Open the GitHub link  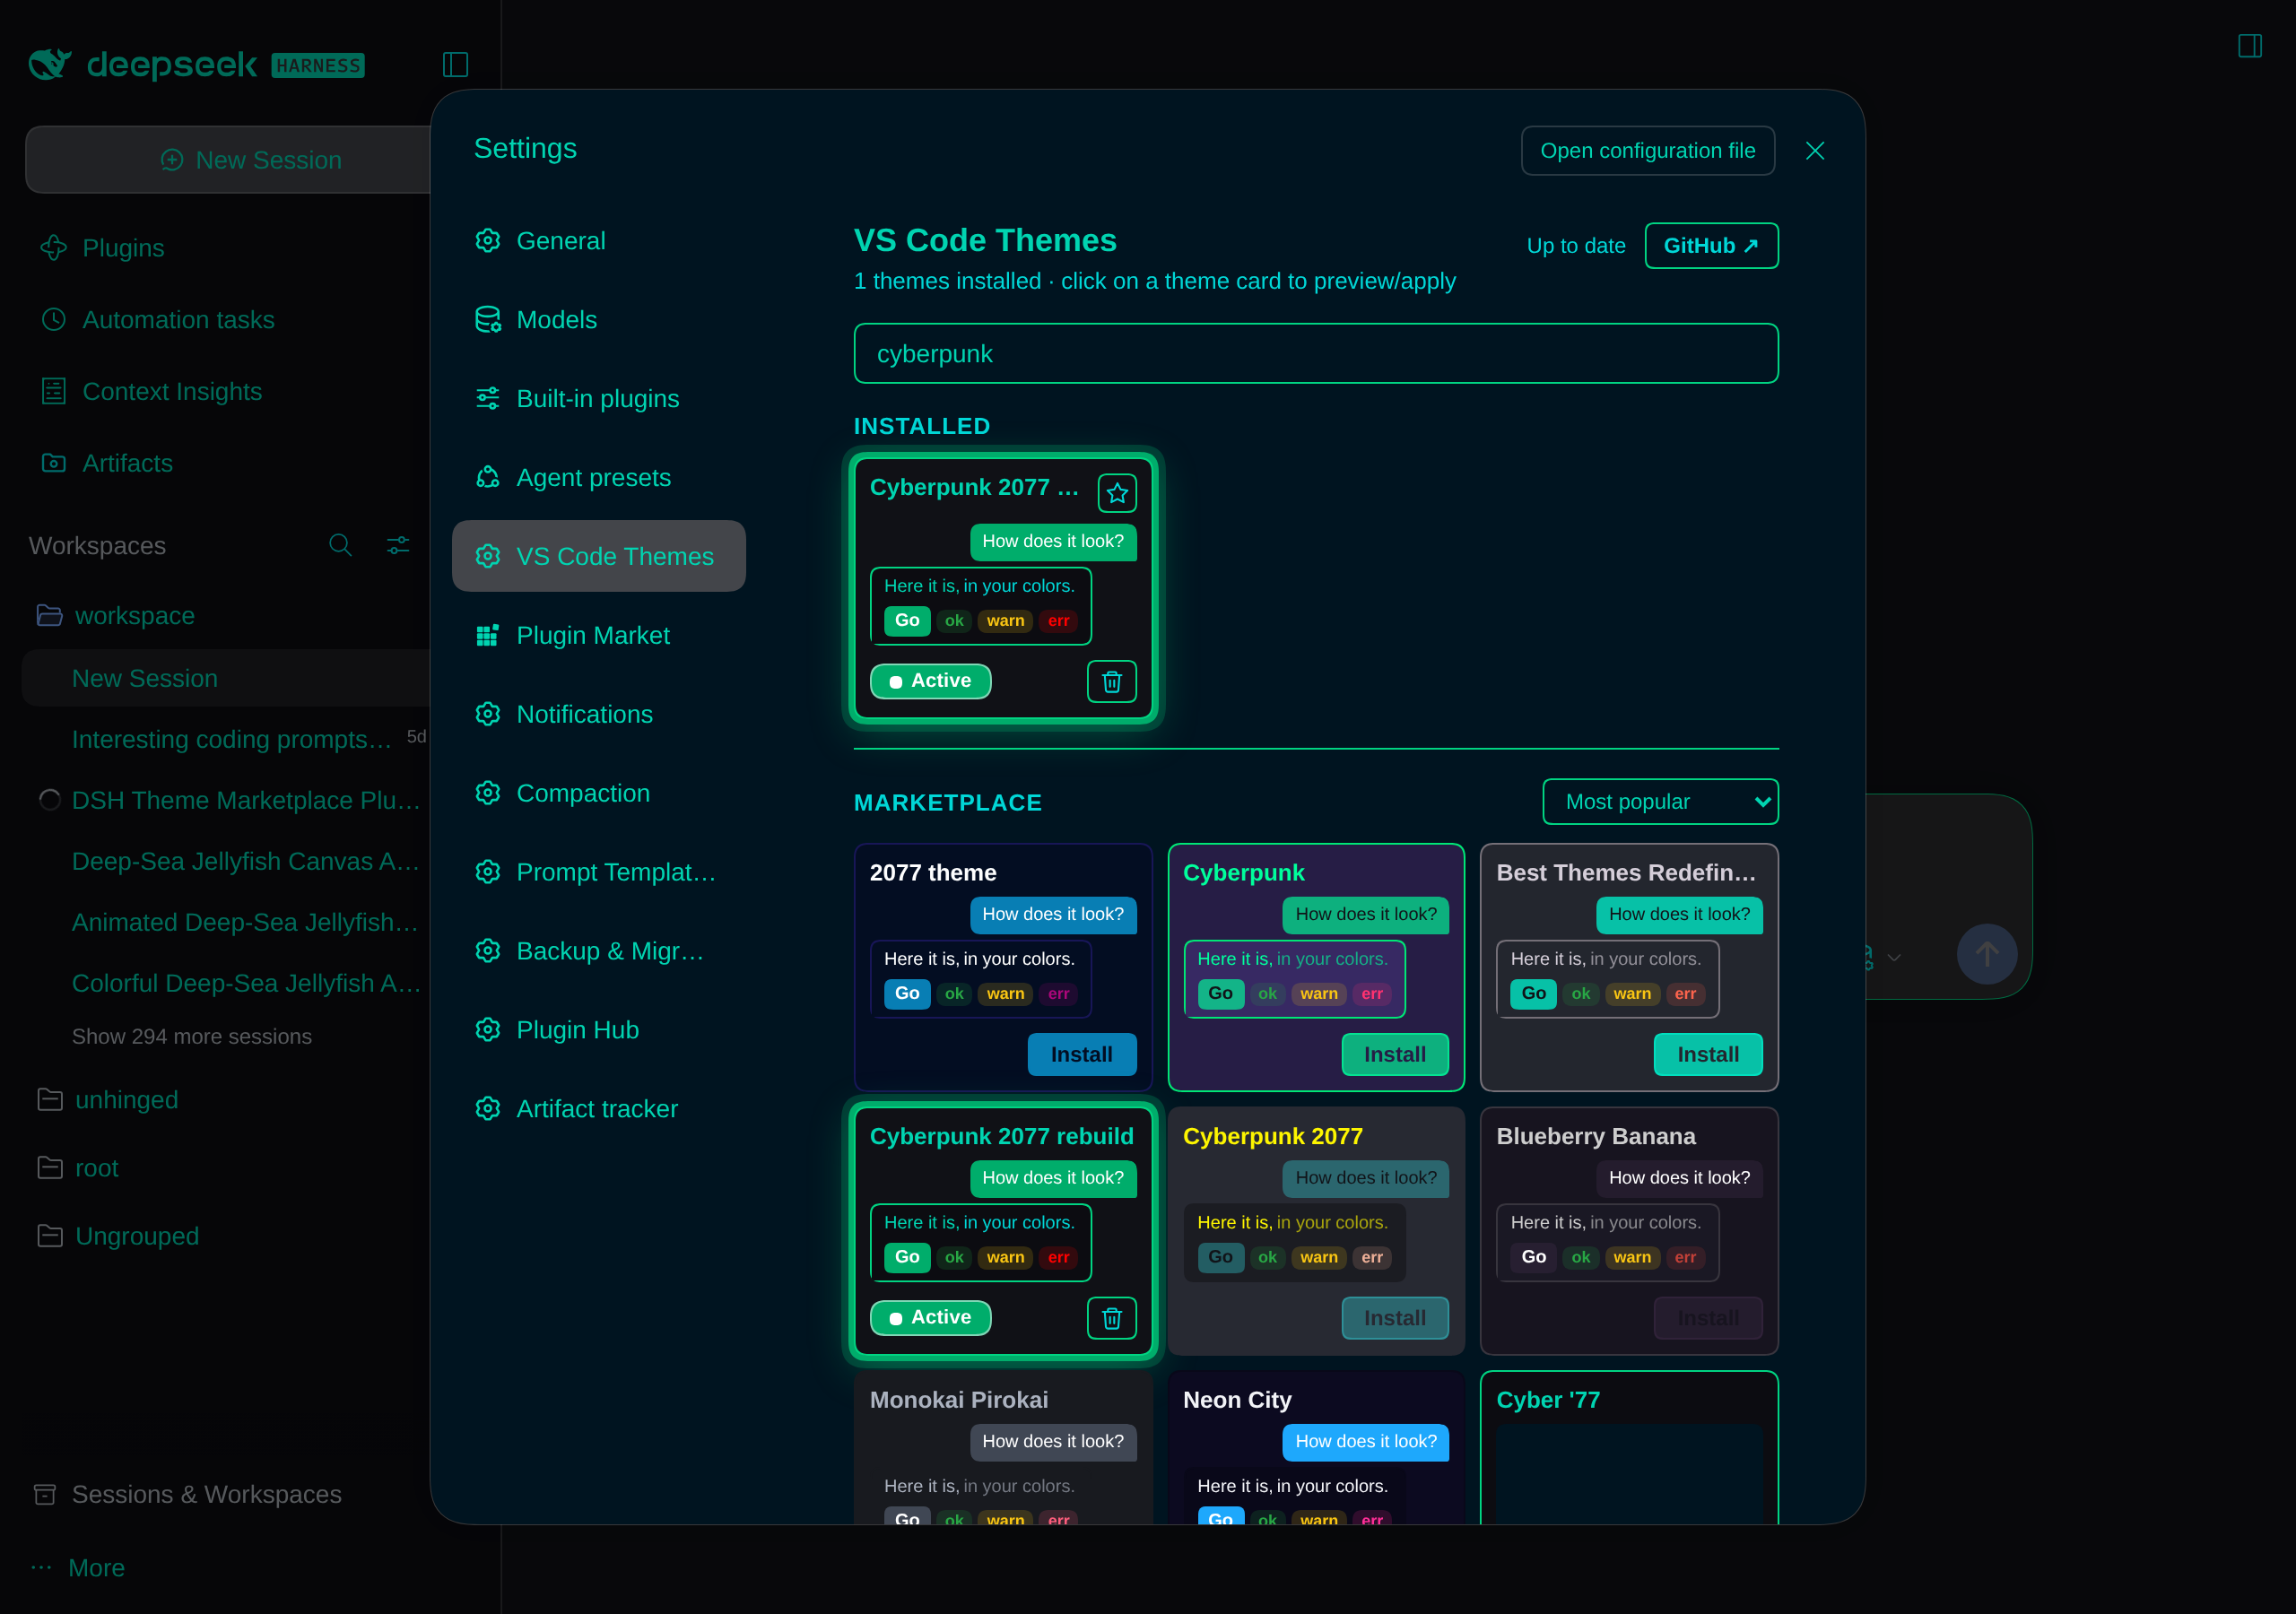(1711, 246)
